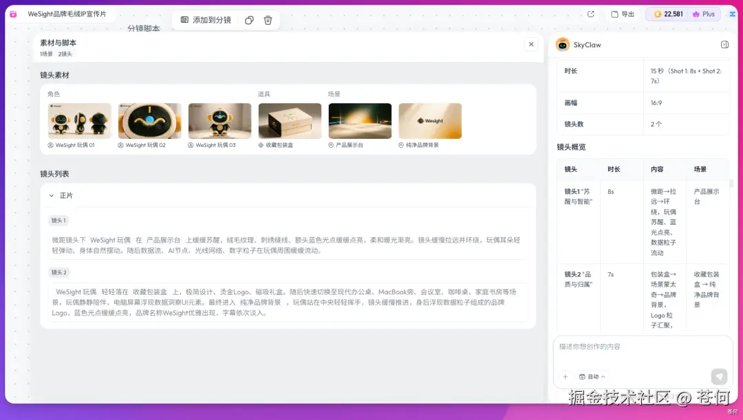Select WeSight 玩偶 01 thumbnail

pyautogui.click(x=80, y=121)
